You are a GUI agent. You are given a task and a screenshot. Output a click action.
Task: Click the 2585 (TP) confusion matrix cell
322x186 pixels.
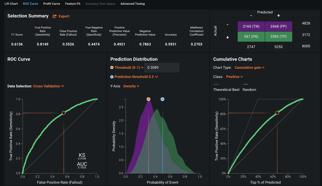(279, 36)
